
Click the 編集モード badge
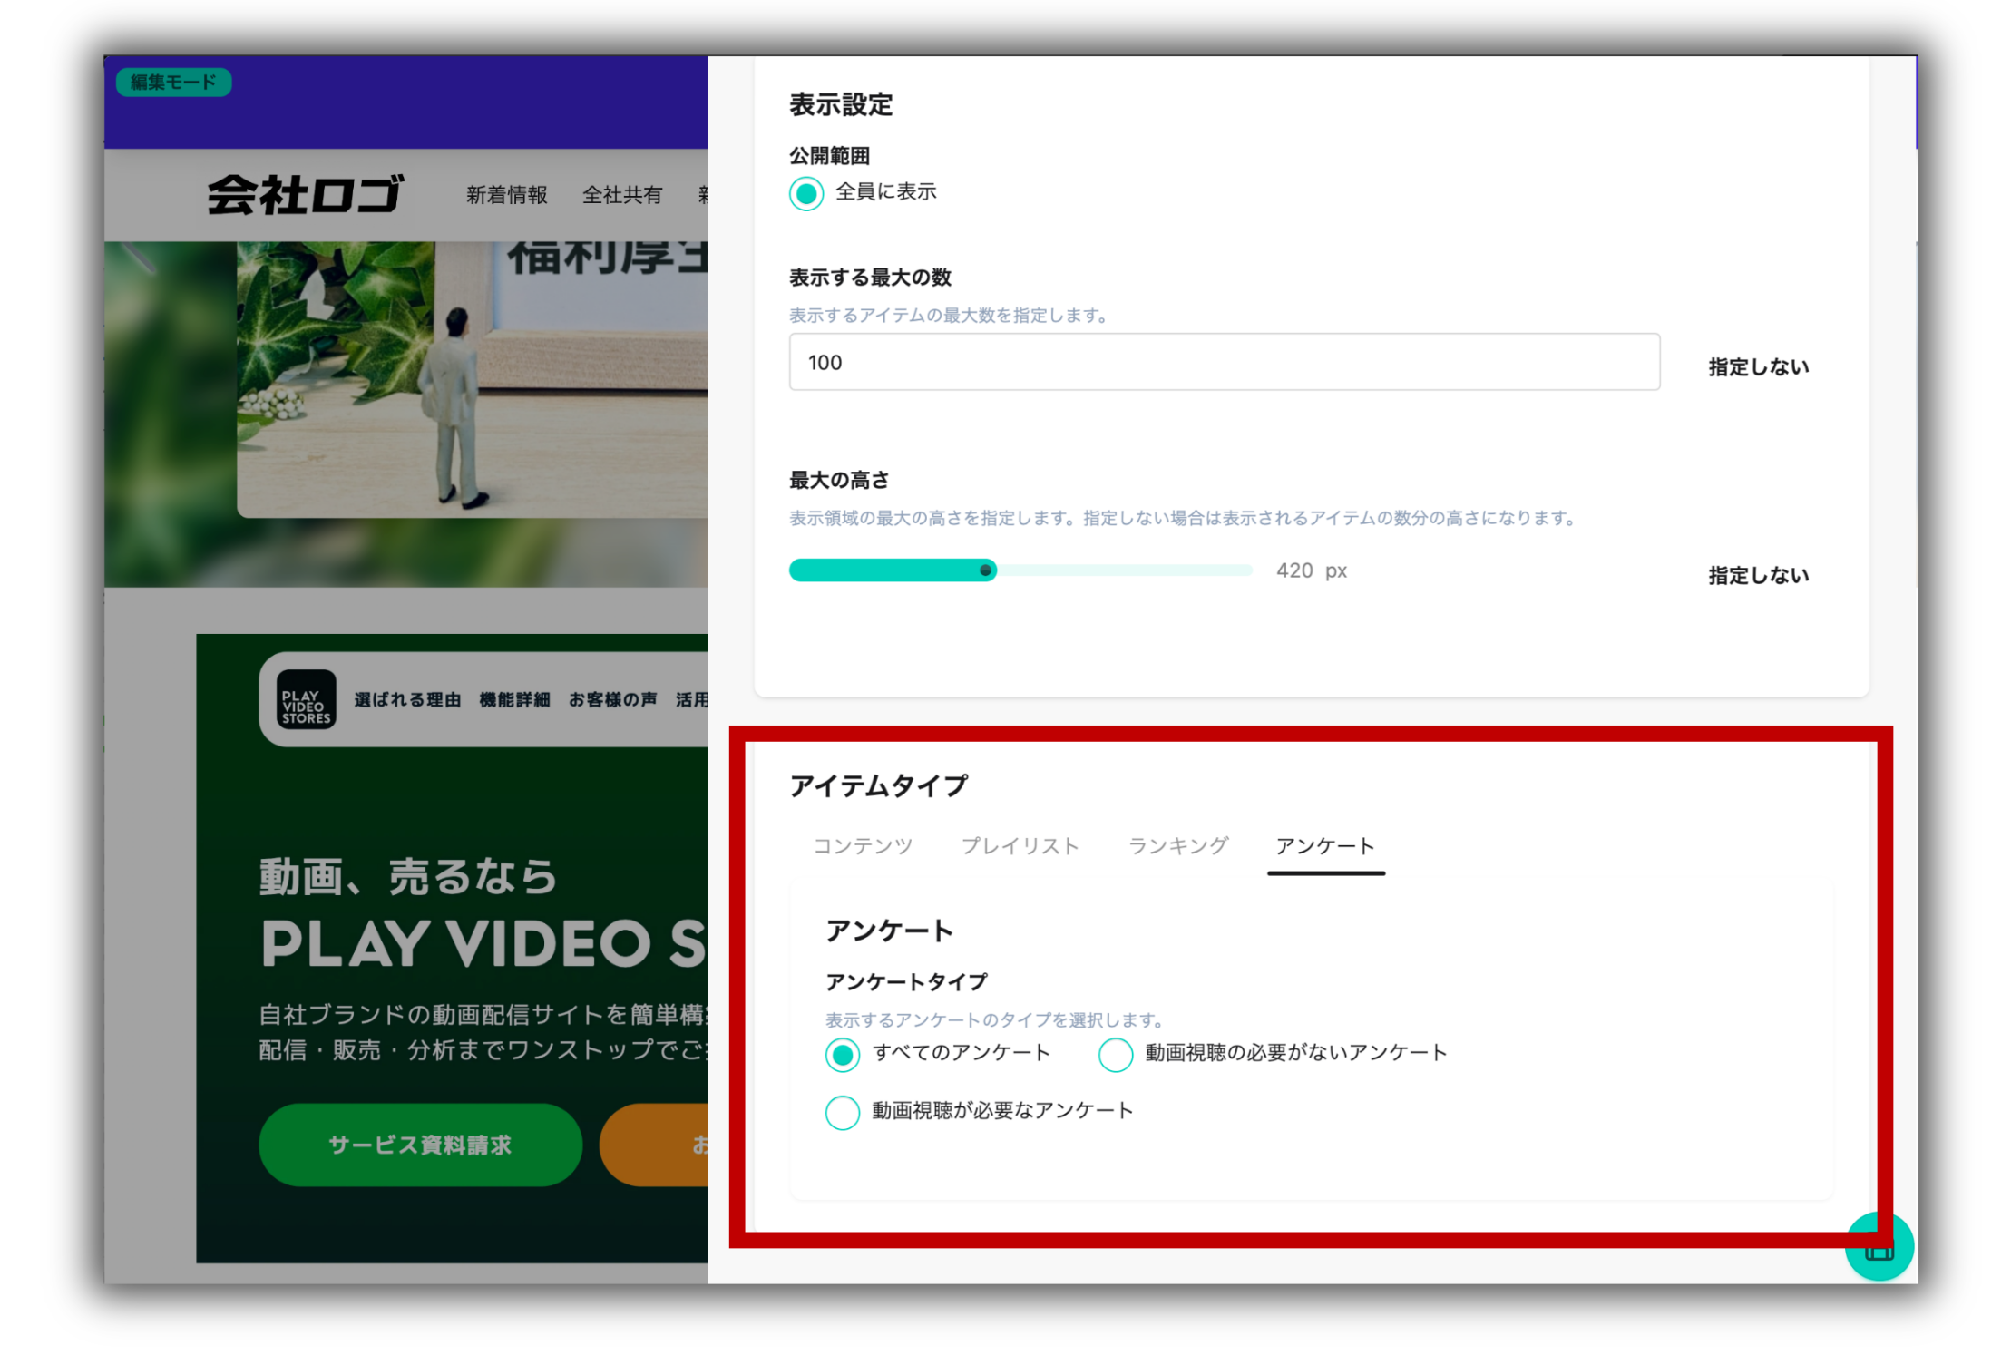[173, 83]
